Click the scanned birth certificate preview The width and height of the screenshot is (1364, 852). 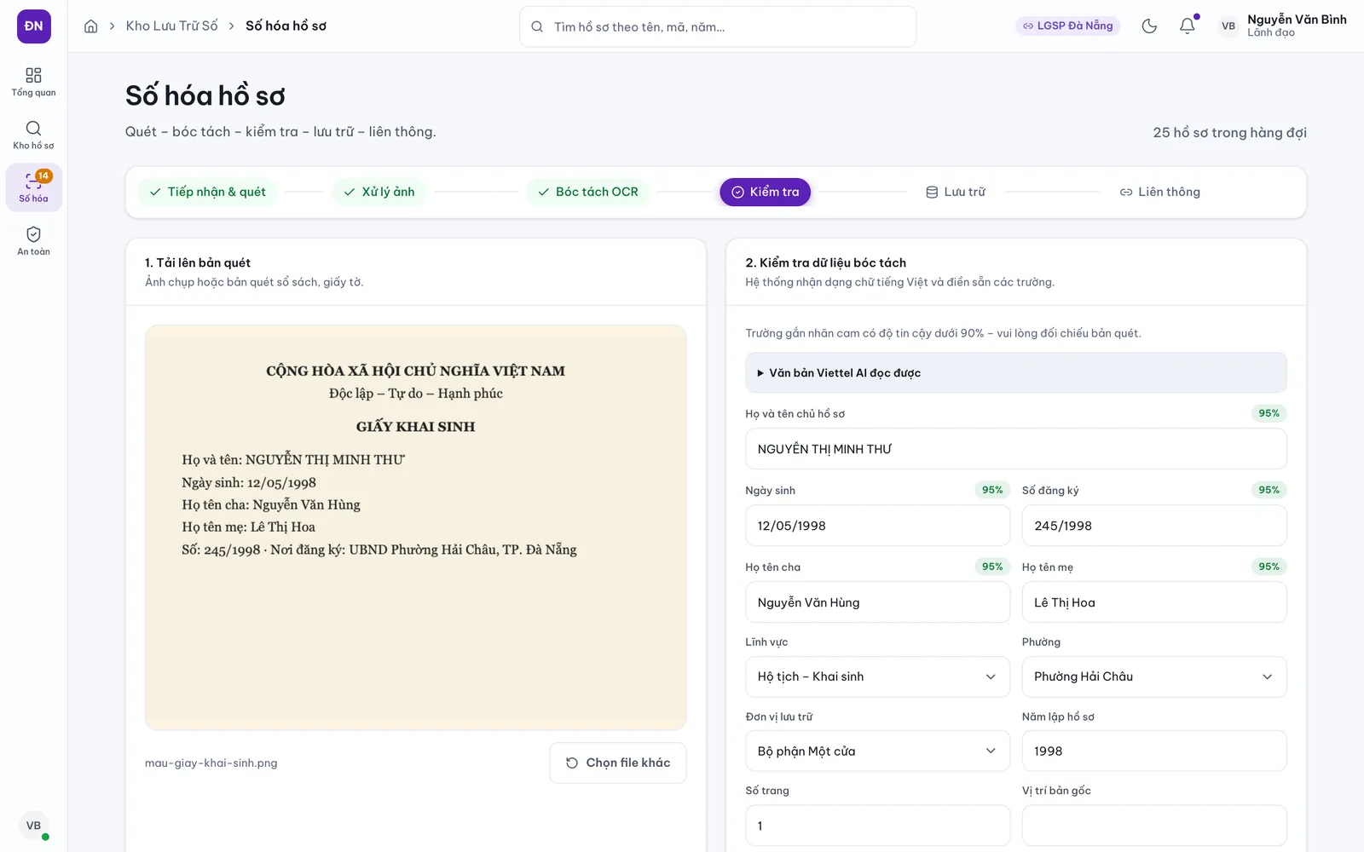(x=415, y=527)
